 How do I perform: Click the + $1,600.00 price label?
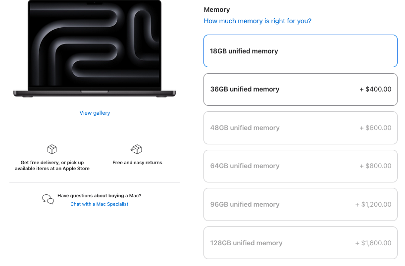[373, 243]
